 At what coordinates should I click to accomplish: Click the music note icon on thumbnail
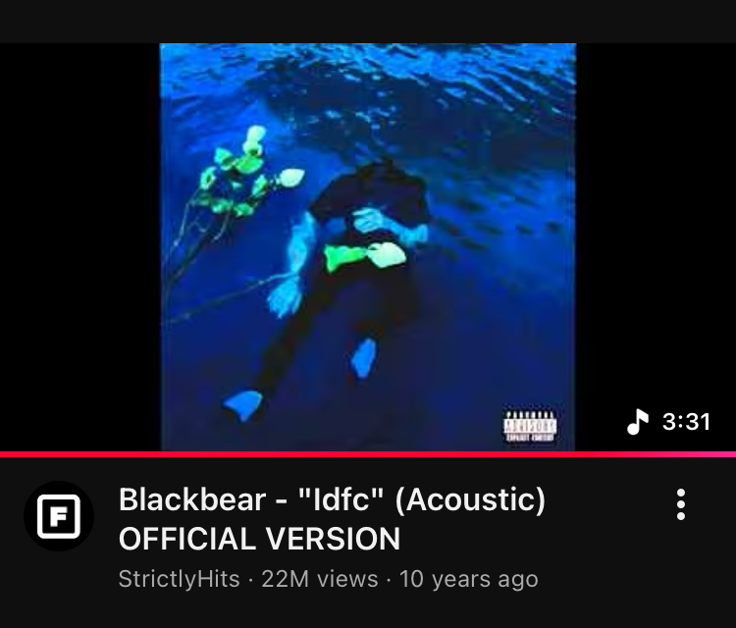(638, 422)
